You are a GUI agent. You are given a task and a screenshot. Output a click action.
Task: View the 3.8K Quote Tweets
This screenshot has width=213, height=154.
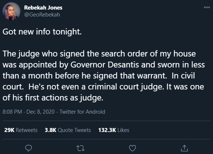[x=68, y=130]
